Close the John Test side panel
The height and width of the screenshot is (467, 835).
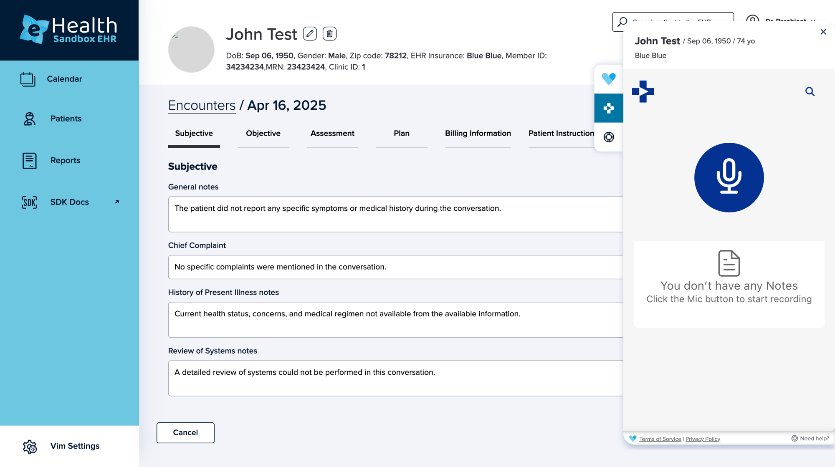pos(823,32)
